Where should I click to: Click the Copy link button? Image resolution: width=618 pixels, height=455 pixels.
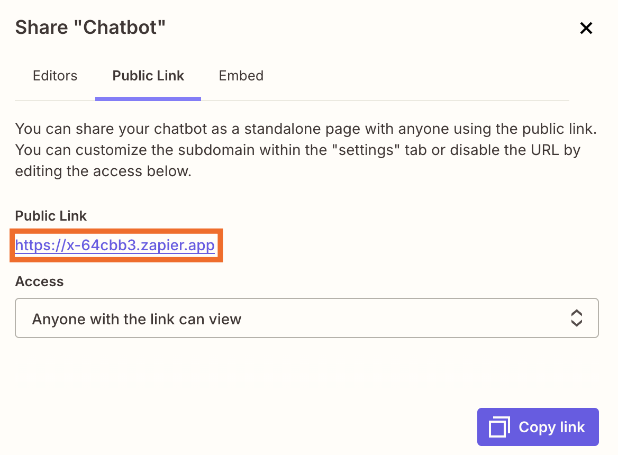[538, 426]
